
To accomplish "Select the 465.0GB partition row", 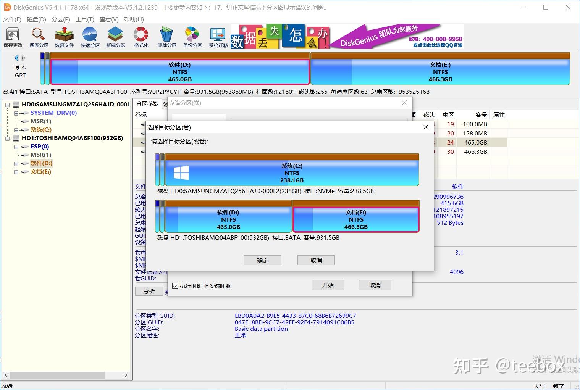I will click(x=321, y=142).
